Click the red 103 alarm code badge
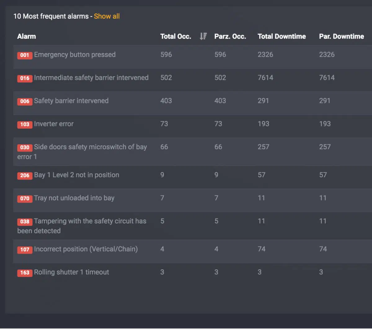Screen dimensions: 372x329 [25, 124]
